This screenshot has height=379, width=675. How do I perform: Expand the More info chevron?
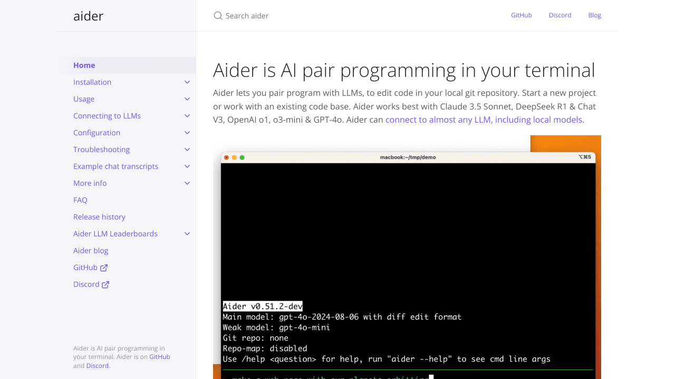coord(187,183)
